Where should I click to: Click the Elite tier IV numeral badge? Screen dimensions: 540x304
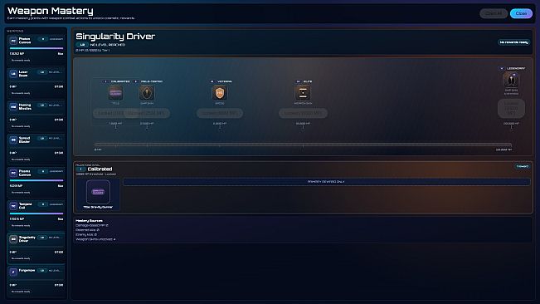(x=299, y=81)
